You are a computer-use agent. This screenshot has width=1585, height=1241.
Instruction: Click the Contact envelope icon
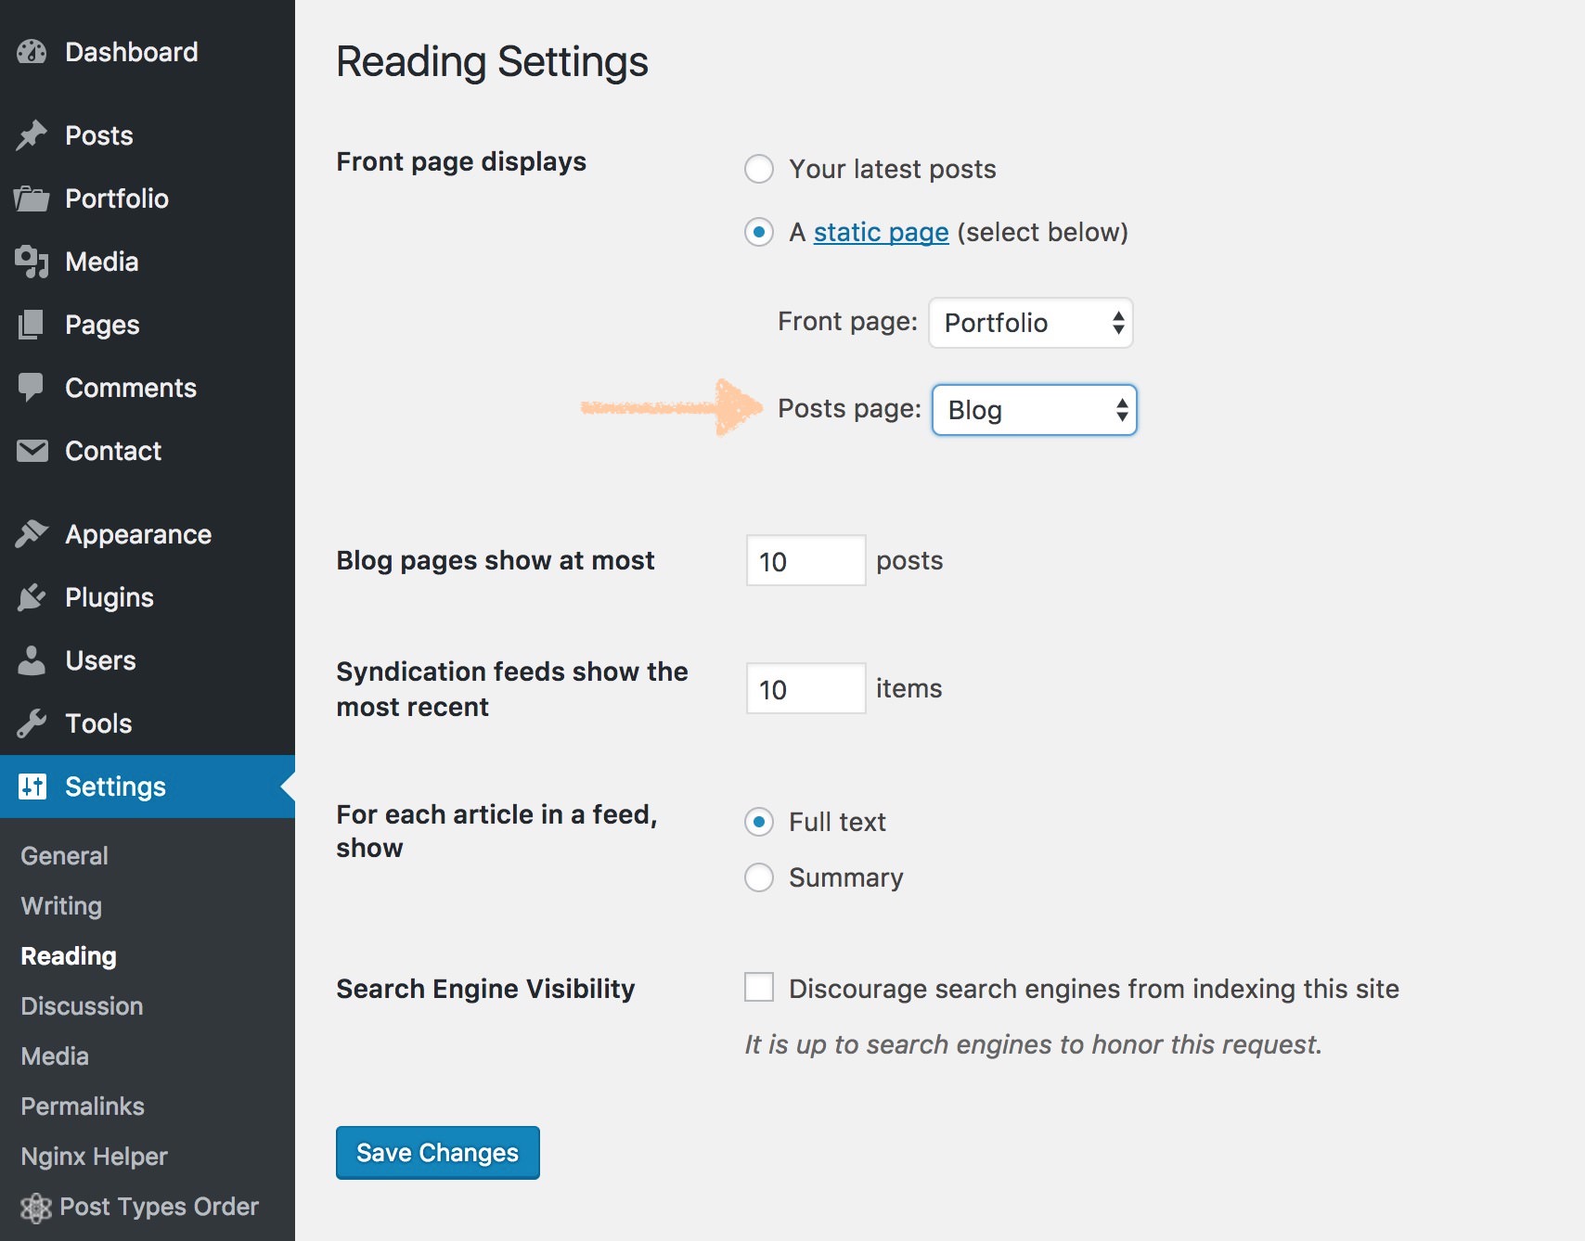tap(32, 451)
